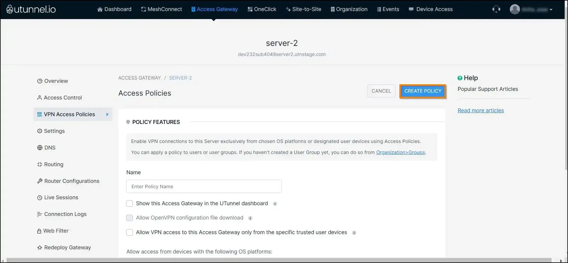Click the utunnel.io logo
This screenshot has height=263, width=568.
(x=31, y=9)
